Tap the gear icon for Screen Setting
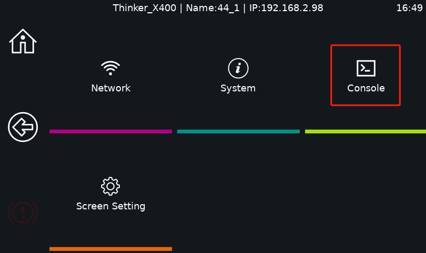 110,186
